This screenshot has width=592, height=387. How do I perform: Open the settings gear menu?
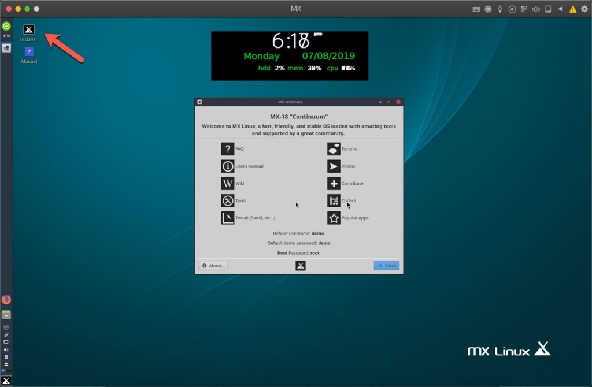(584, 9)
